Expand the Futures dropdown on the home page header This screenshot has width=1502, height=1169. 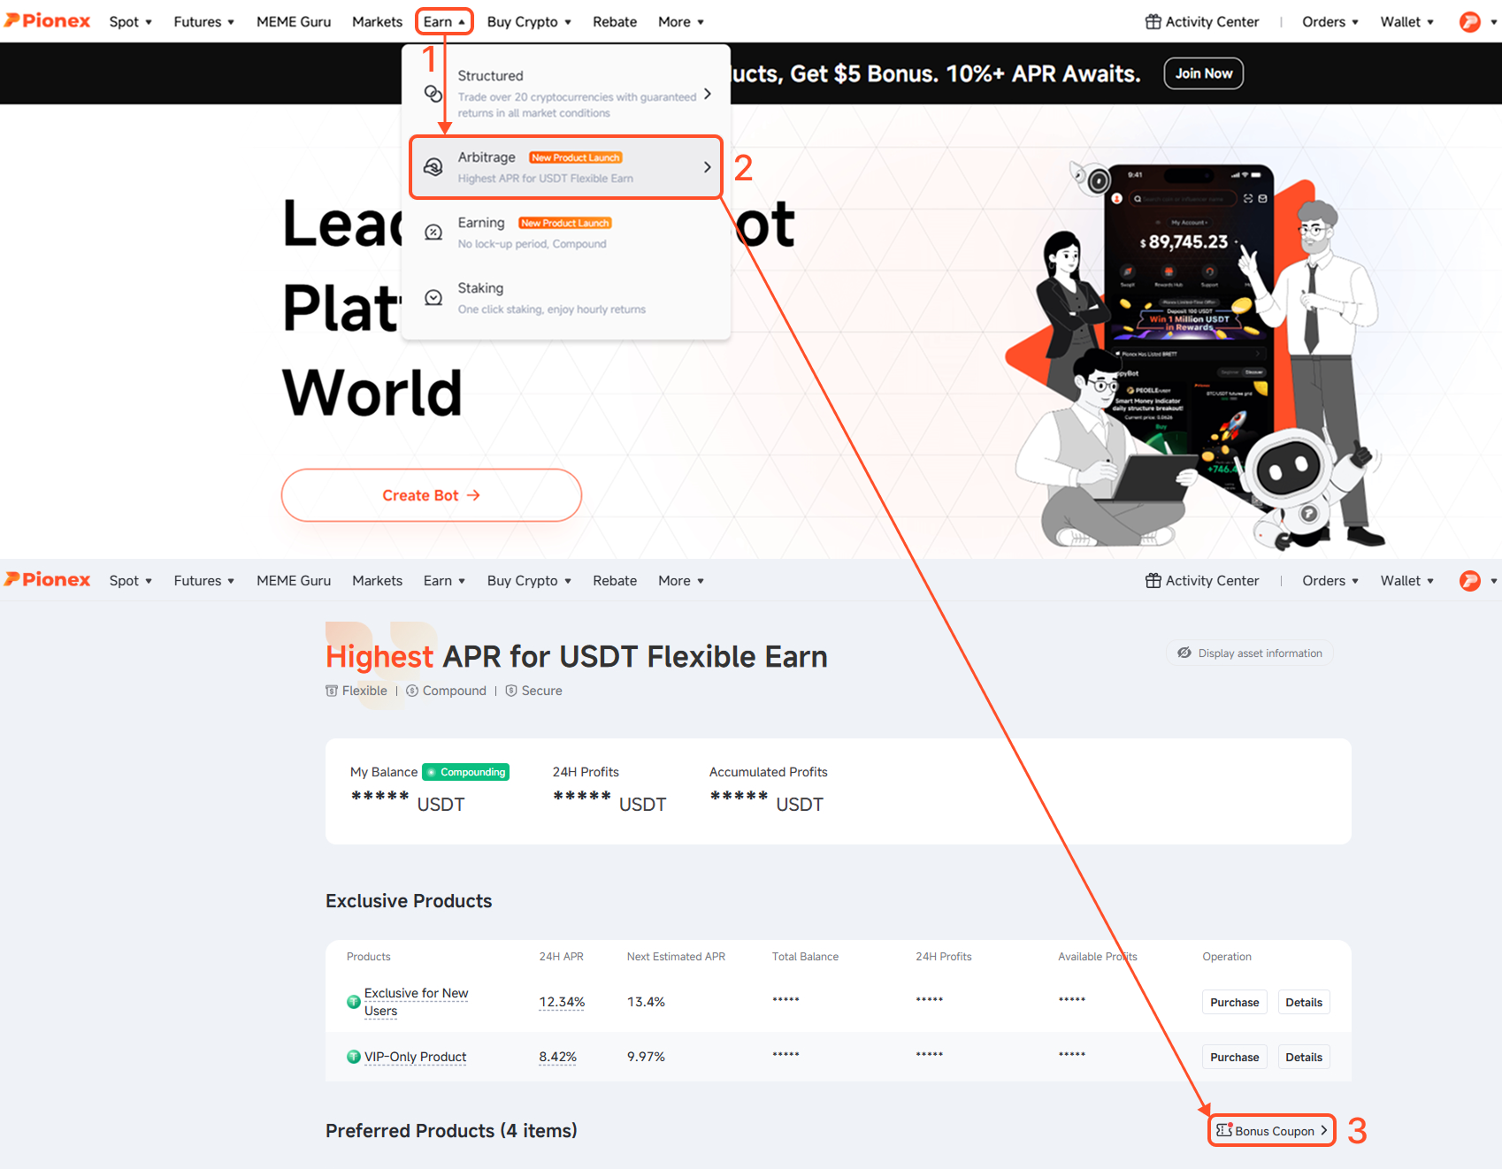click(204, 22)
